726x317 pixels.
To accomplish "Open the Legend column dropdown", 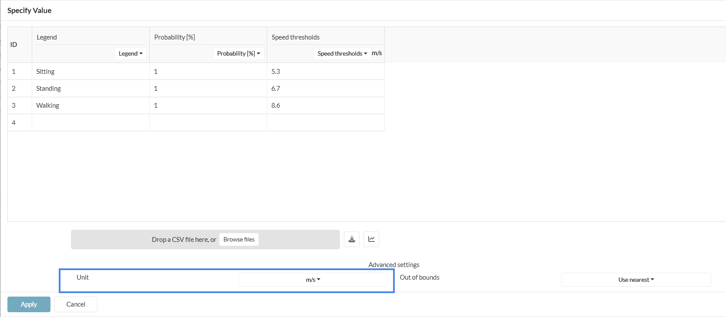I will pyautogui.click(x=131, y=53).
